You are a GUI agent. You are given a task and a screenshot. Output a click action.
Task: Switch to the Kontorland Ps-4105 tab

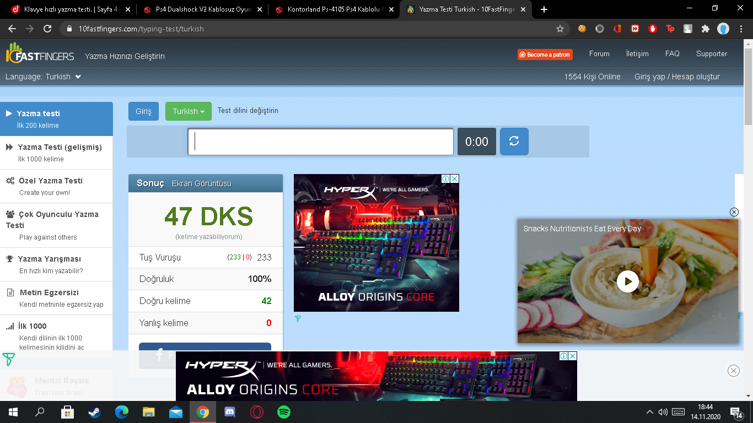(x=334, y=9)
